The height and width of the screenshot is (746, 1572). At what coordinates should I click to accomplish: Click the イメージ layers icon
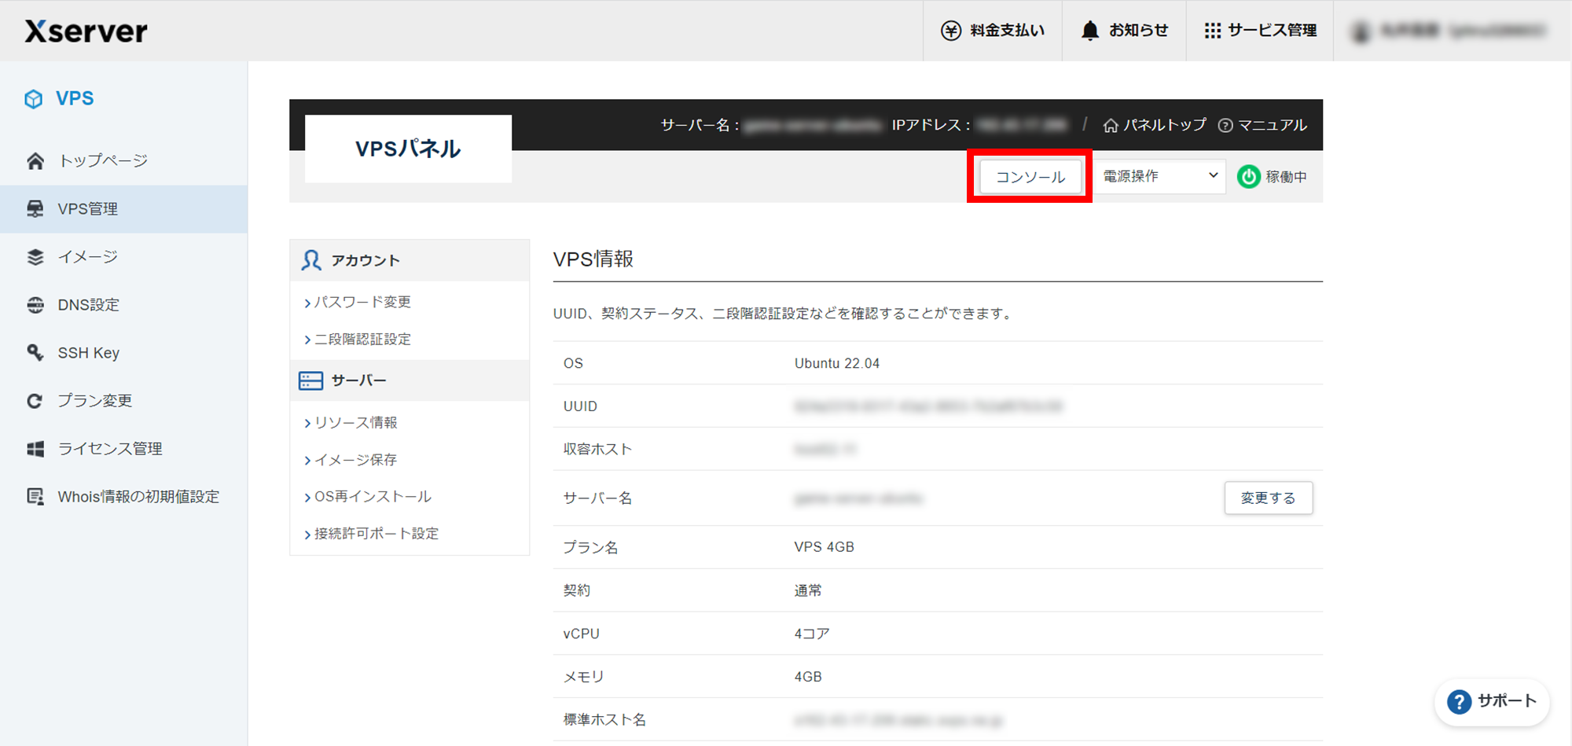[x=35, y=256]
